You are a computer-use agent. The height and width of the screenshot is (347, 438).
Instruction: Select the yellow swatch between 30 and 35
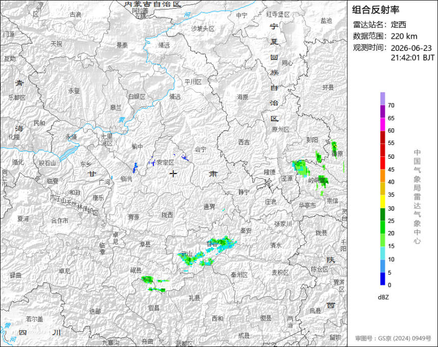382,201
